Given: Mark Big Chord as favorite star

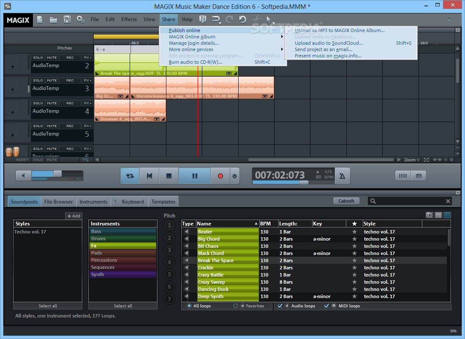Looking at the screenshot, I should tap(354, 239).
